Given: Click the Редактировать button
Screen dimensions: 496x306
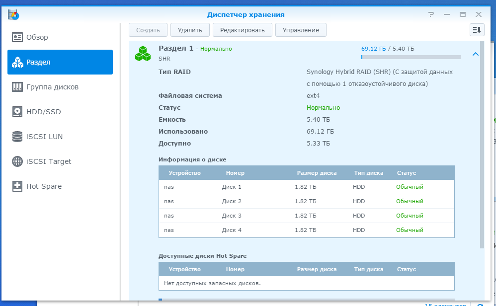Looking at the screenshot, I should pos(243,30).
